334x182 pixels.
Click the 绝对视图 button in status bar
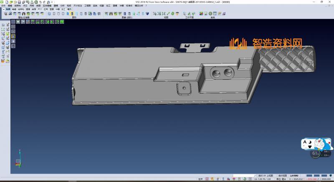(x=282, y=175)
